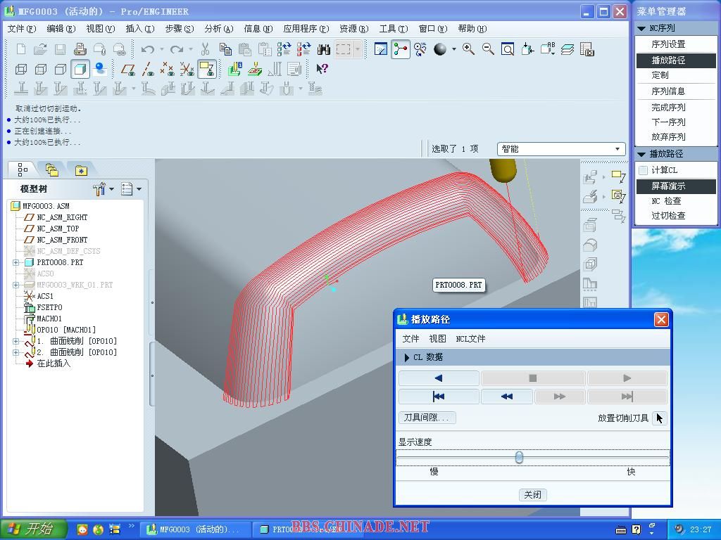Click the Zoom in magnifier icon
The height and width of the screenshot is (540, 721).
(x=468, y=49)
